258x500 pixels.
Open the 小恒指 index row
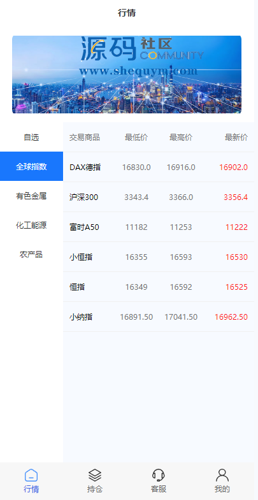(159, 257)
